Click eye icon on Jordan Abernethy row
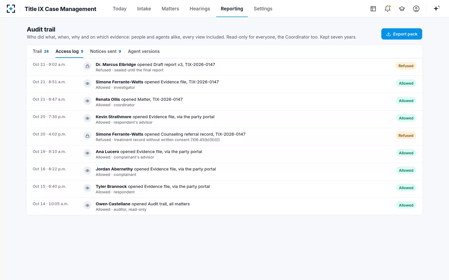Screen dimensions: 449x280 click(x=87, y=170)
